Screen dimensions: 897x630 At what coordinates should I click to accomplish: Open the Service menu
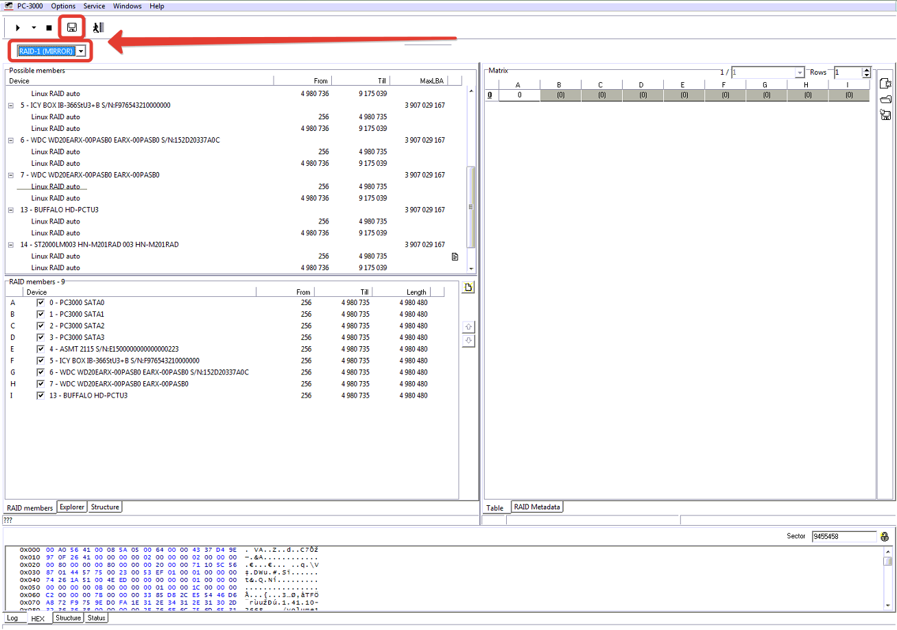pyautogui.click(x=95, y=6)
